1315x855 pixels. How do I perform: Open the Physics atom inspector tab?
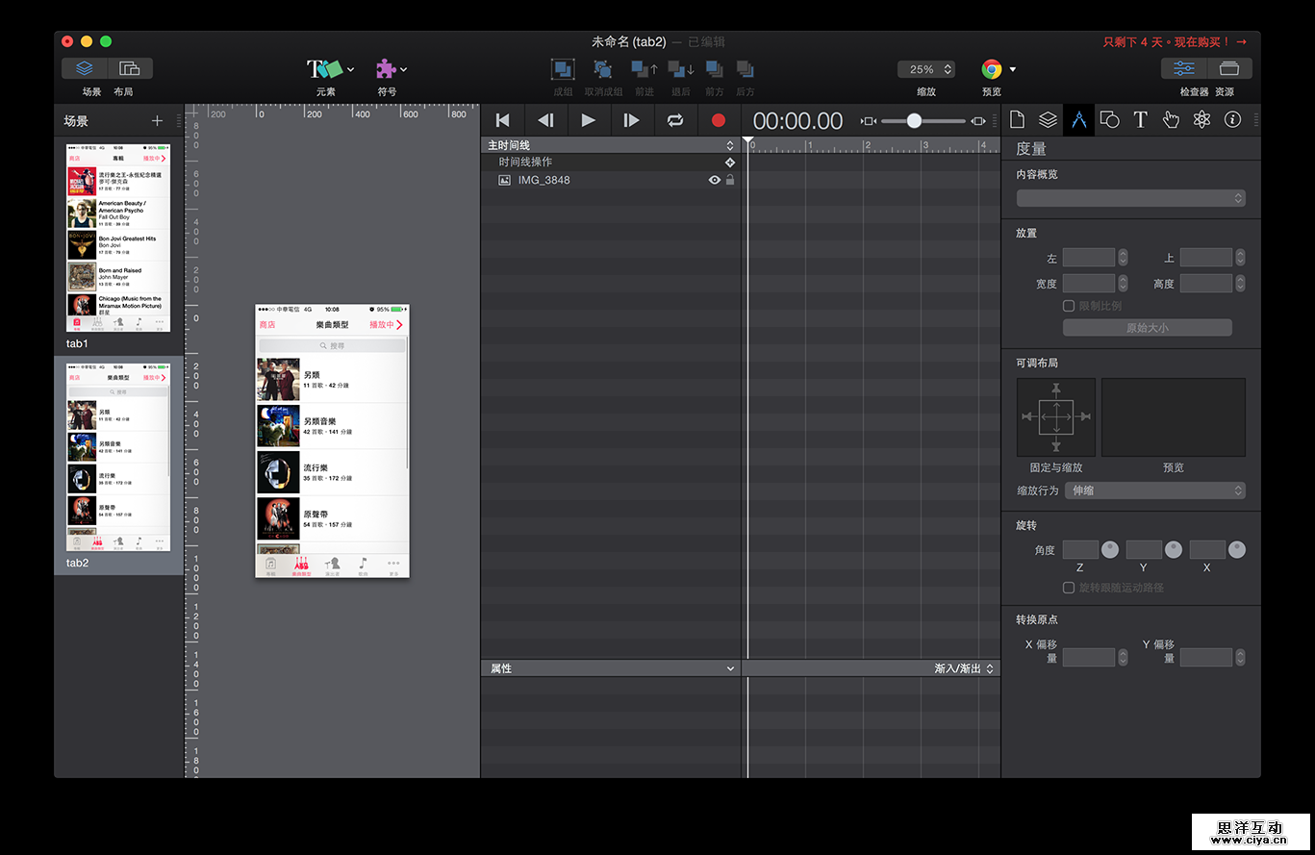tap(1201, 120)
